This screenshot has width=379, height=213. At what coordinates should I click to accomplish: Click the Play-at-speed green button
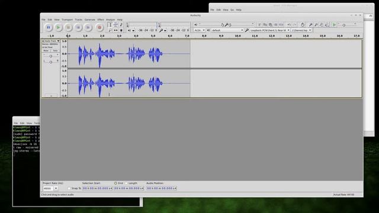[334, 25]
